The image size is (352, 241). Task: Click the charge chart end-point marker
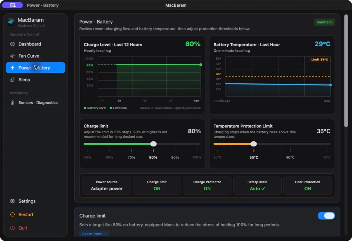[201, 65]
